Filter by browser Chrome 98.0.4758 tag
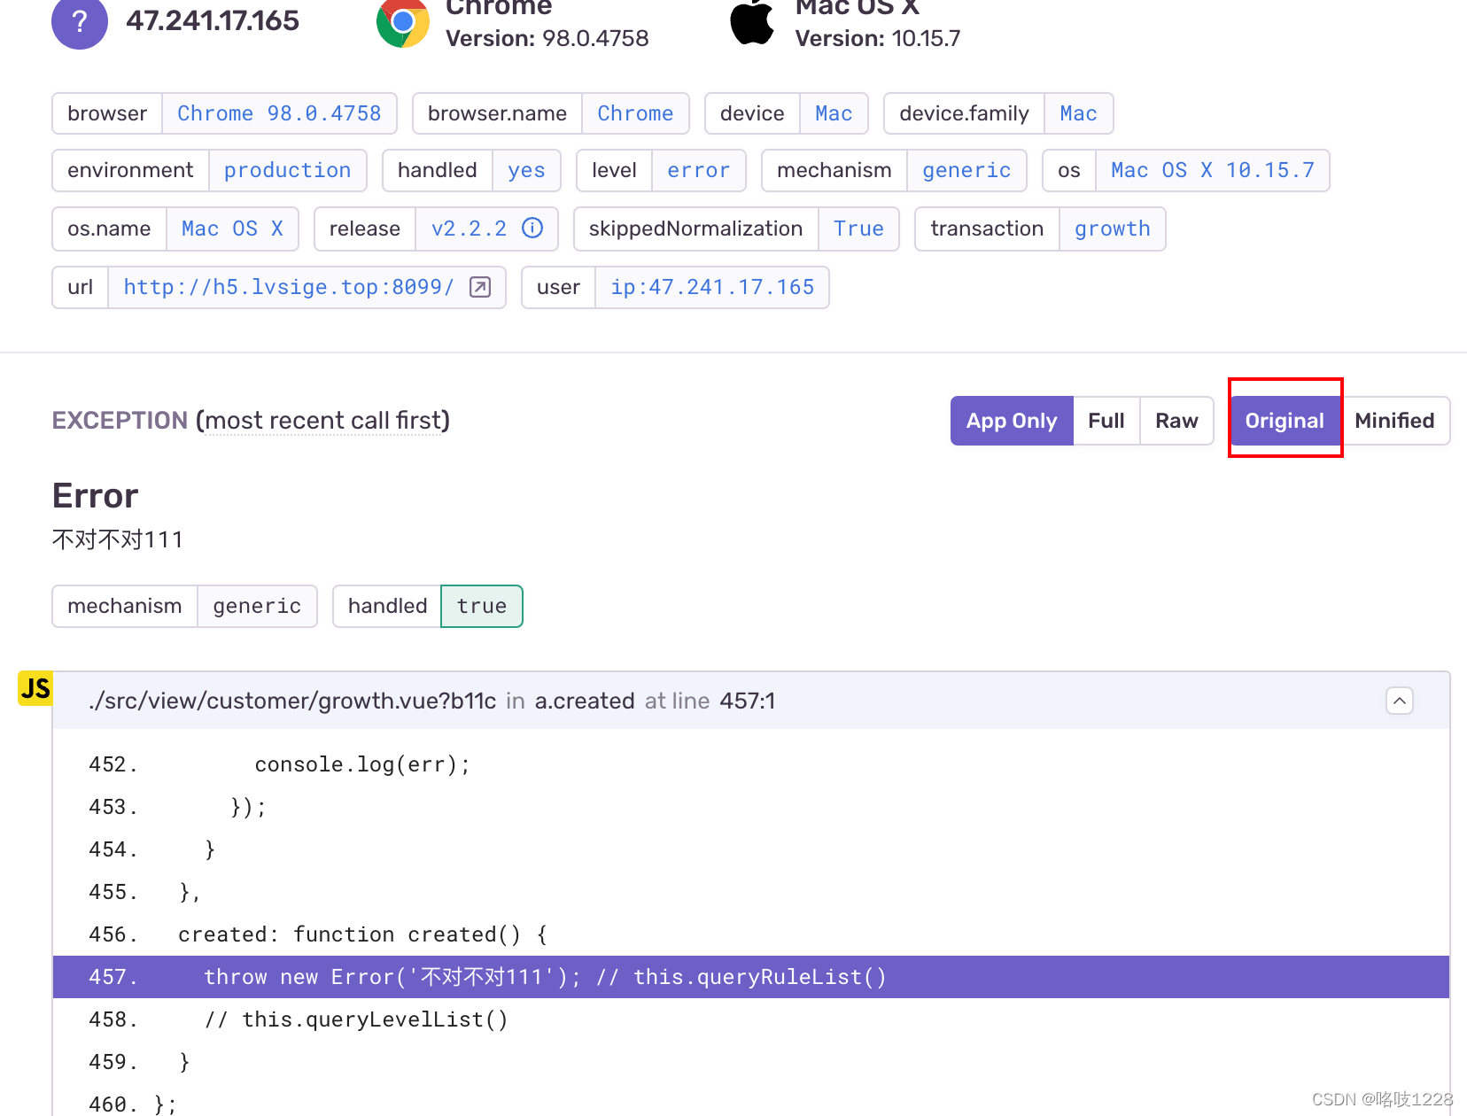The image size is (1467, 1116). click(279, 113)
